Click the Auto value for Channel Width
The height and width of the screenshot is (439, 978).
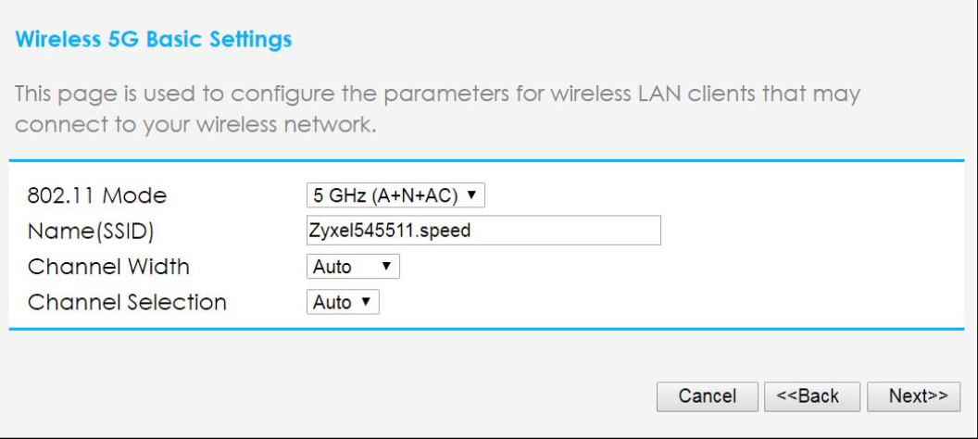pos(332,267)
